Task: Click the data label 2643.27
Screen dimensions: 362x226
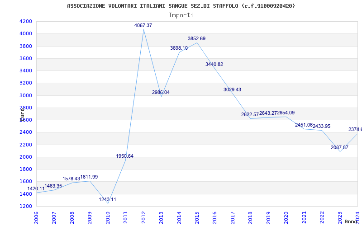Action: click(x=268, y=113)
